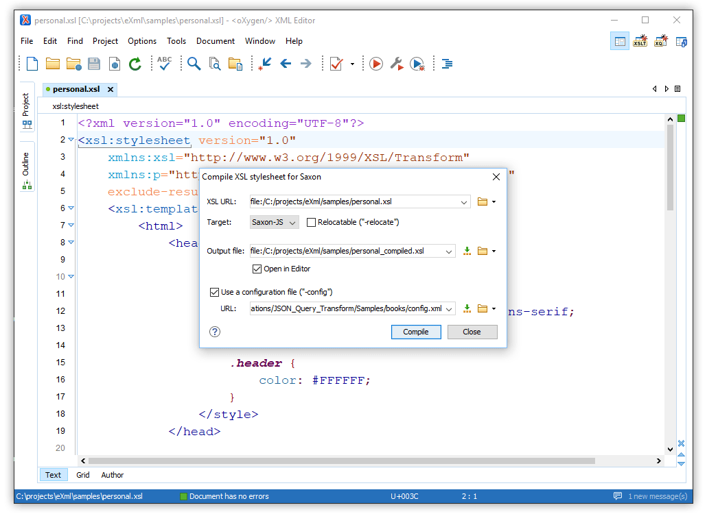Image resolution: width=707 pixels, height=514 pixels.
Task: Open the File menu
Action: [27, 41]
